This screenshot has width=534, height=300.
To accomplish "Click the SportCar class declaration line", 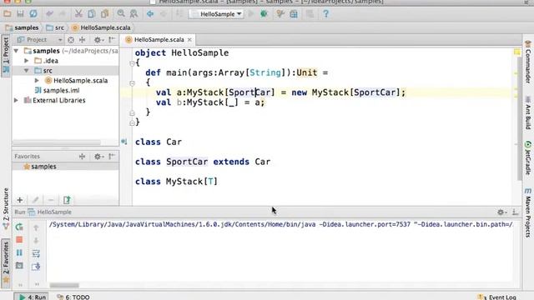I will coord(203,162).
